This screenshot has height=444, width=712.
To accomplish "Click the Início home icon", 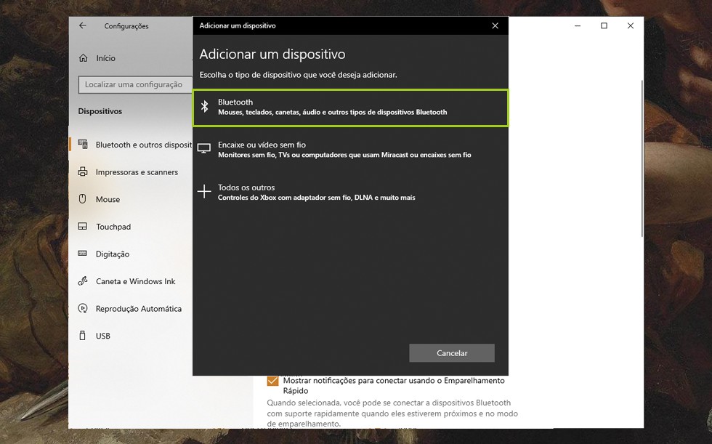I will [83, 58].
